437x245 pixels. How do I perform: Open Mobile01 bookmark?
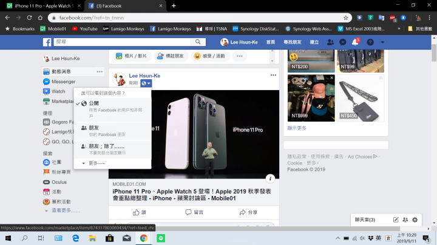[53, 28]
